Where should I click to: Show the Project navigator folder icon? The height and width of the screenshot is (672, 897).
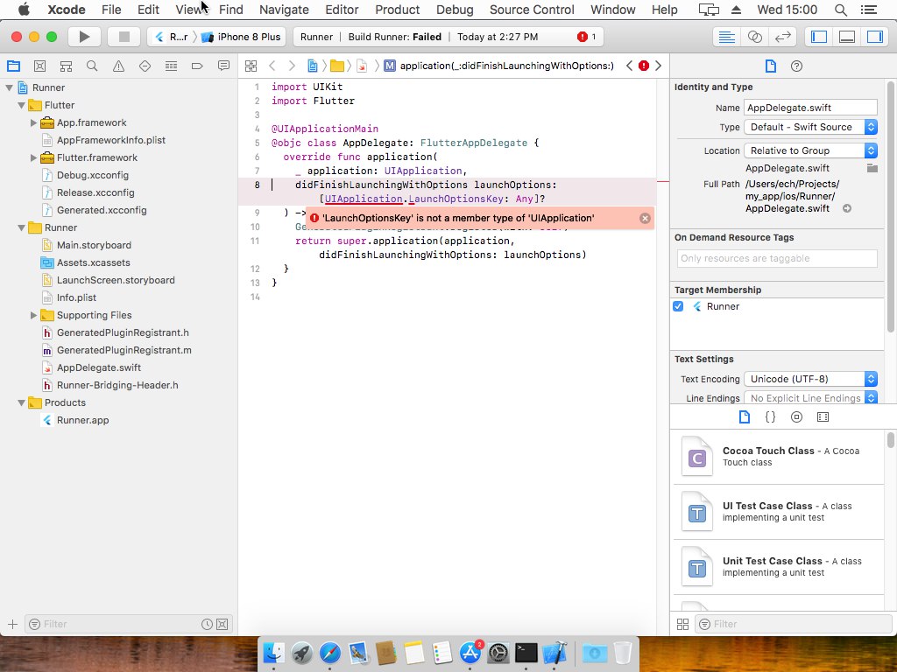pyautogui.click(x=13, y=66)
